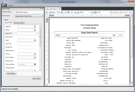Click the Drawing Date entry field

click(x=26, y=64)
